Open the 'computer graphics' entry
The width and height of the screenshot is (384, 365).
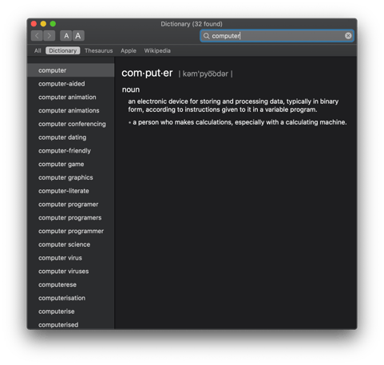click(x=71, y=177)
